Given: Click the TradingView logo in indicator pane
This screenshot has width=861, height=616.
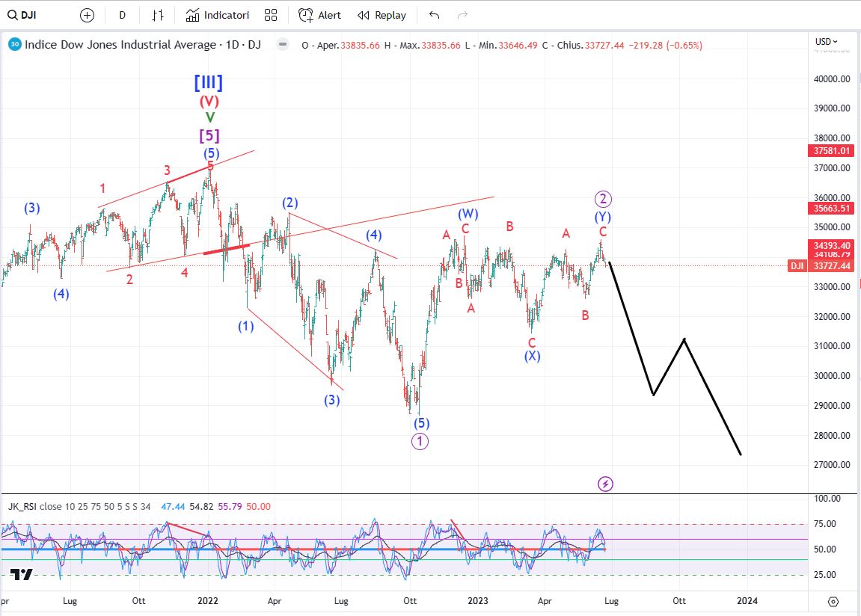Looking at the screenshot, I should point(22,574).
